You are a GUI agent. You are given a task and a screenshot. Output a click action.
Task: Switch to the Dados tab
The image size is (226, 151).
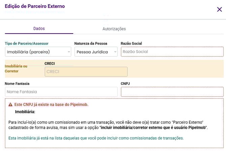point(39,29)
